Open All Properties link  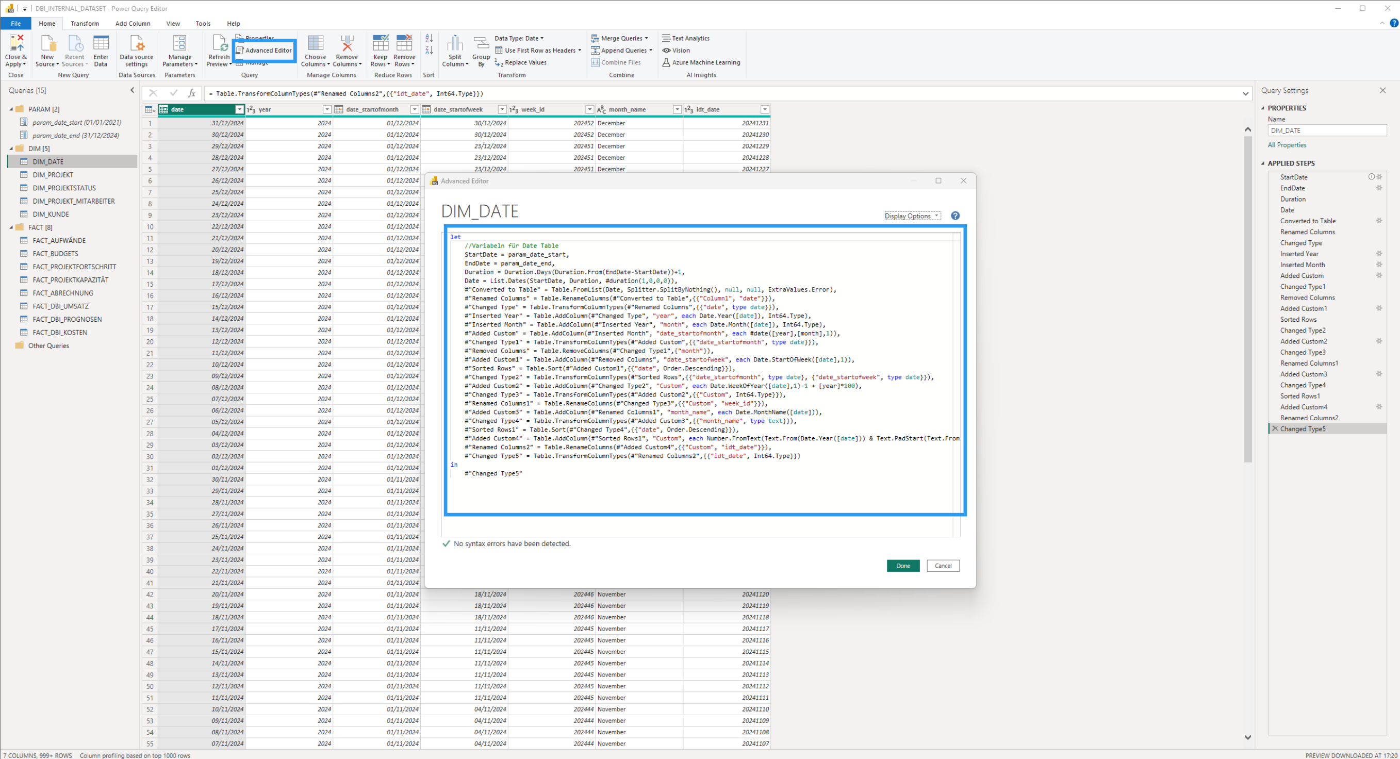point(1287,145)
